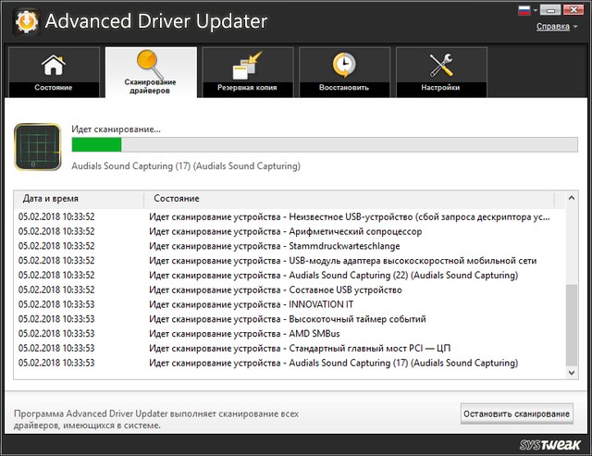Image resolution: width=592 pixels, height=456 pixels.
Task: Select the Сканирование драйверов tab
Action: (x=151, y=72)
